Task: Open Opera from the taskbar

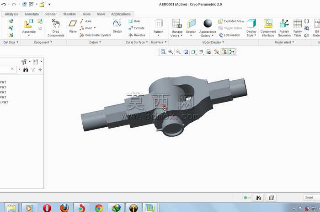Action: (47, 208)
